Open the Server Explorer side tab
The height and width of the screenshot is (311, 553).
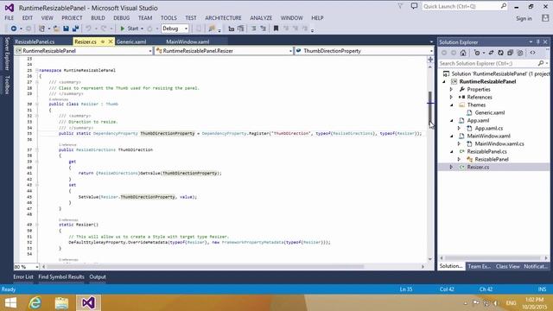7,54
